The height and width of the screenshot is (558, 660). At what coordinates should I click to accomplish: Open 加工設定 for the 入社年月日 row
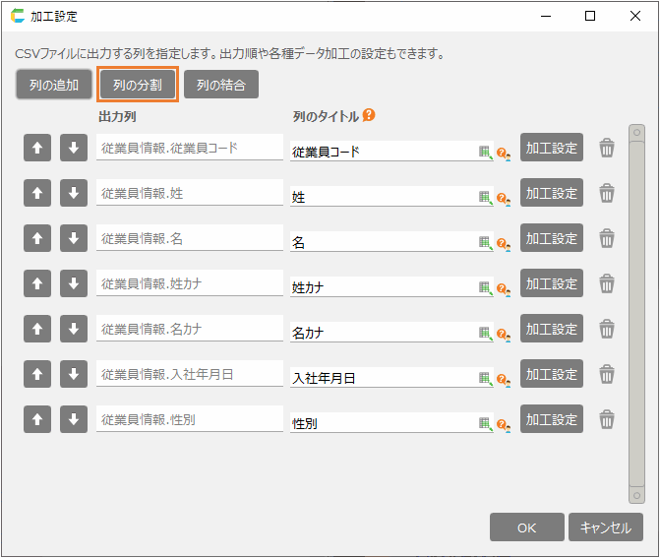point(551,374)
